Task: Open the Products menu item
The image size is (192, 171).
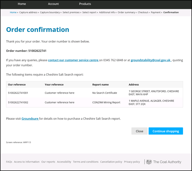Action: [85, 4]
